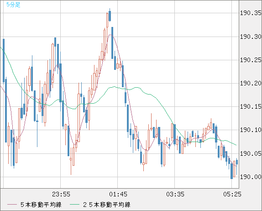Click the 190.15 price axis label
262x211 pixels.
[251, 106]
